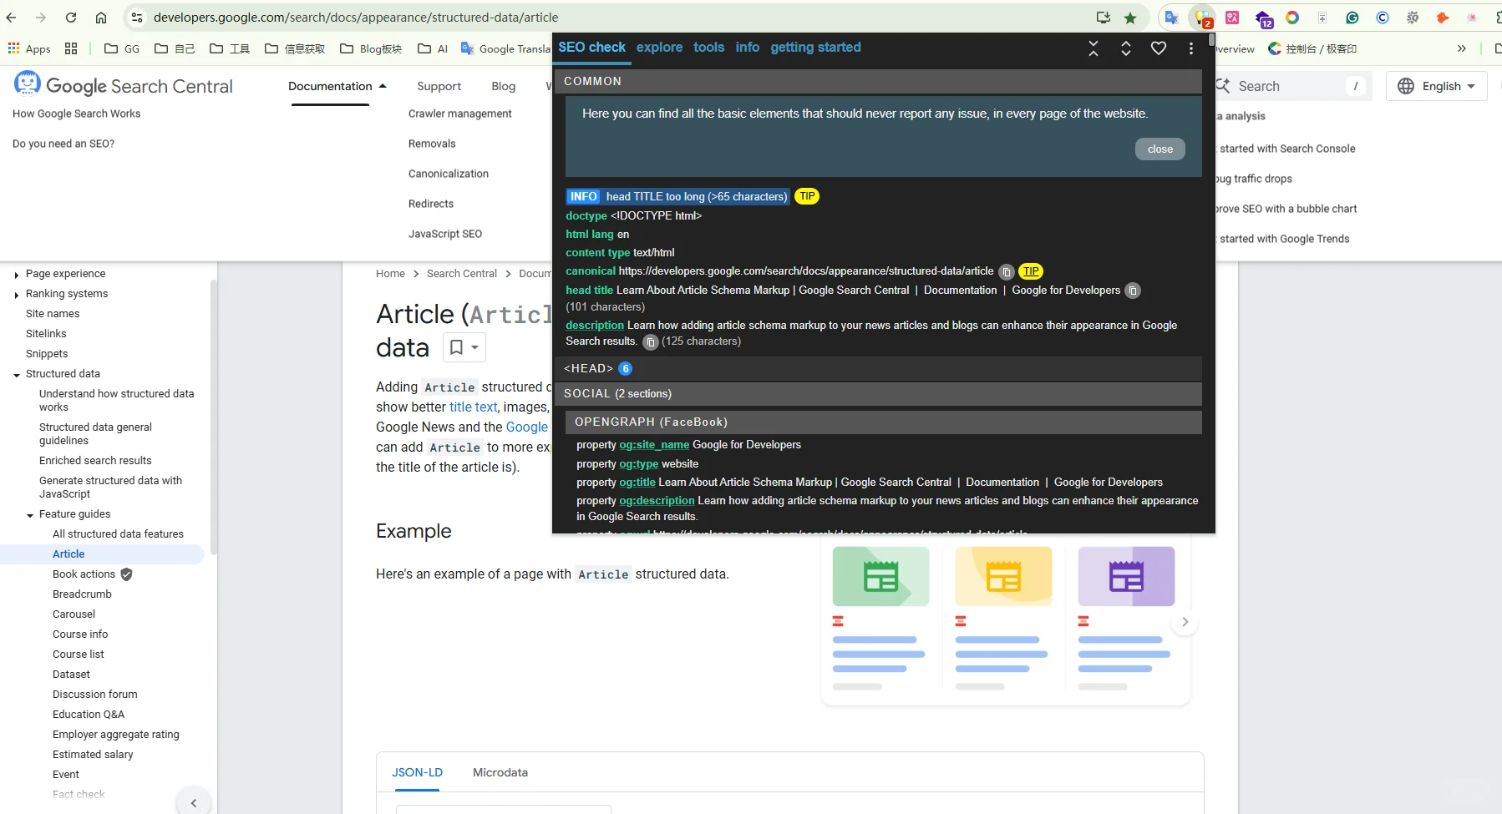Open the browser home page icon
1502x814 pixels.
pos(101,18)
